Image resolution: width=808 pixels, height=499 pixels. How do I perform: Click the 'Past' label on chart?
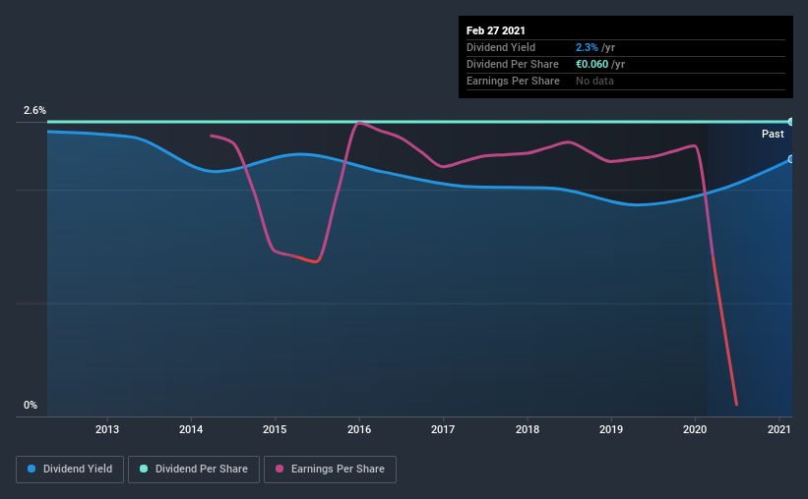(773, 134)
